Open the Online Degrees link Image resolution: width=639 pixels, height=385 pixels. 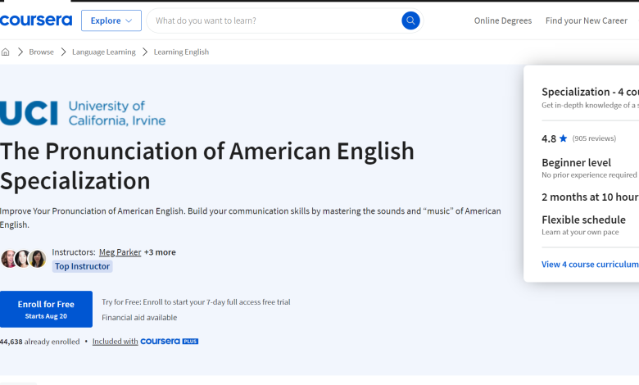(x=502, y=20)
